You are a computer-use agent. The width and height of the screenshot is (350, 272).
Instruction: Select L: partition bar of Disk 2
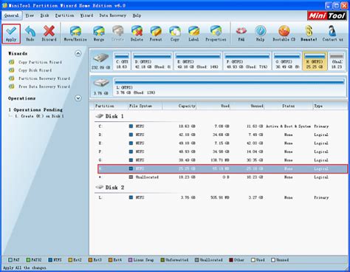pyautogui.click(x=230, y=86)
